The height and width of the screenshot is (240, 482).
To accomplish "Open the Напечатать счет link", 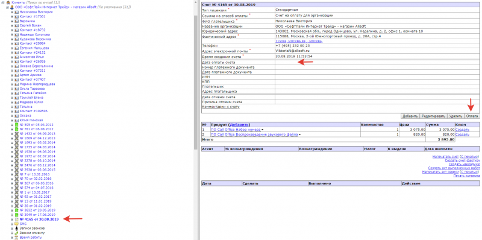I will pyautogui.click(x=445, y=157).
